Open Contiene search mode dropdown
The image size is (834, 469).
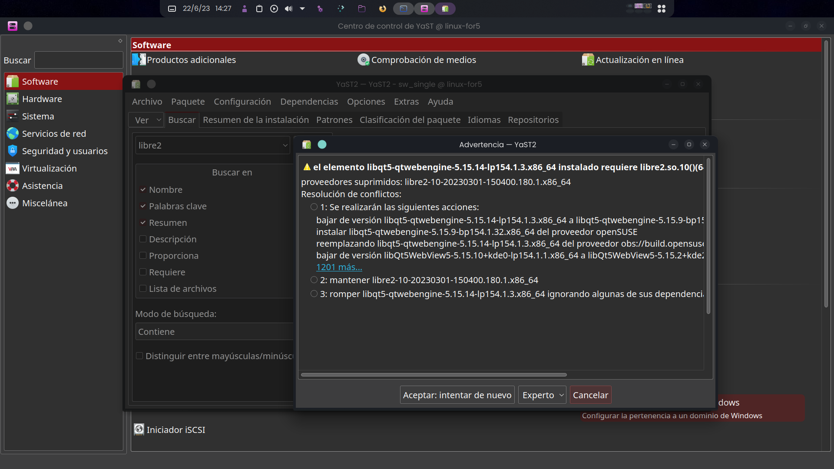click(215, 332)
